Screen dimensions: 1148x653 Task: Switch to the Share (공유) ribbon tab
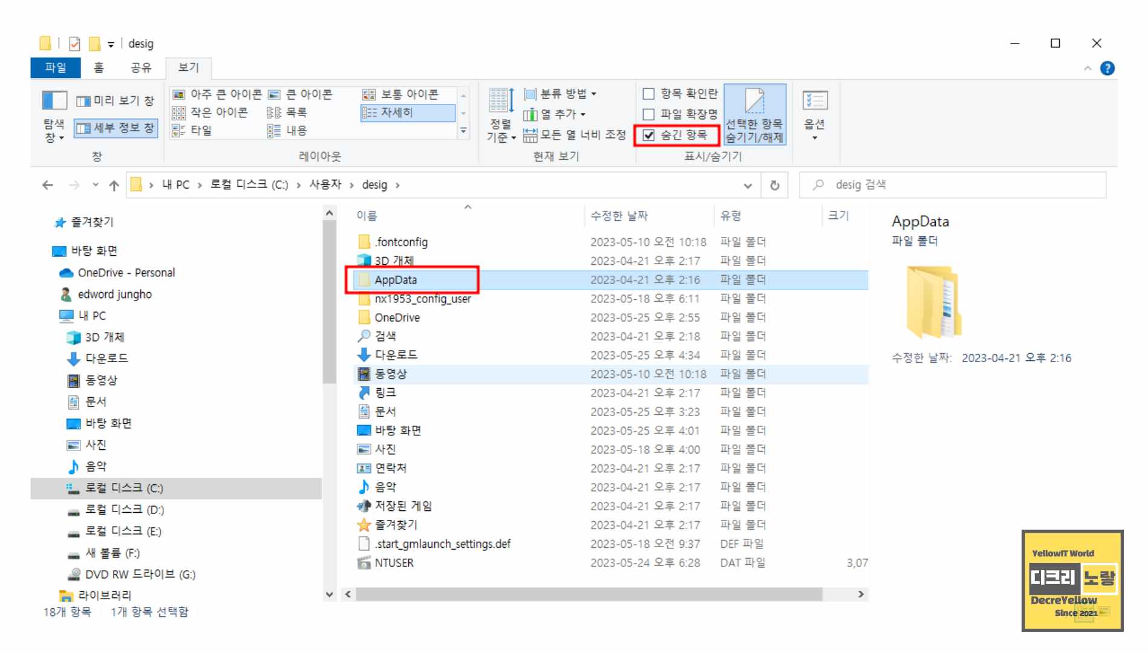(141, 68)
